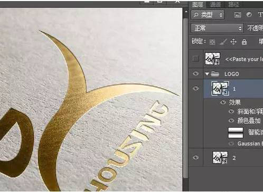Screen dimensions: 263x192
Task: Toggle all 效果 effects visibility eye
Action: tap(223, 102)
